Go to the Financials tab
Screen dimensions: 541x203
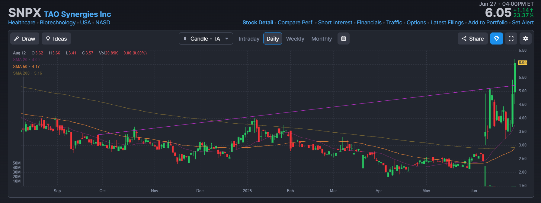[x=369, y=23]
